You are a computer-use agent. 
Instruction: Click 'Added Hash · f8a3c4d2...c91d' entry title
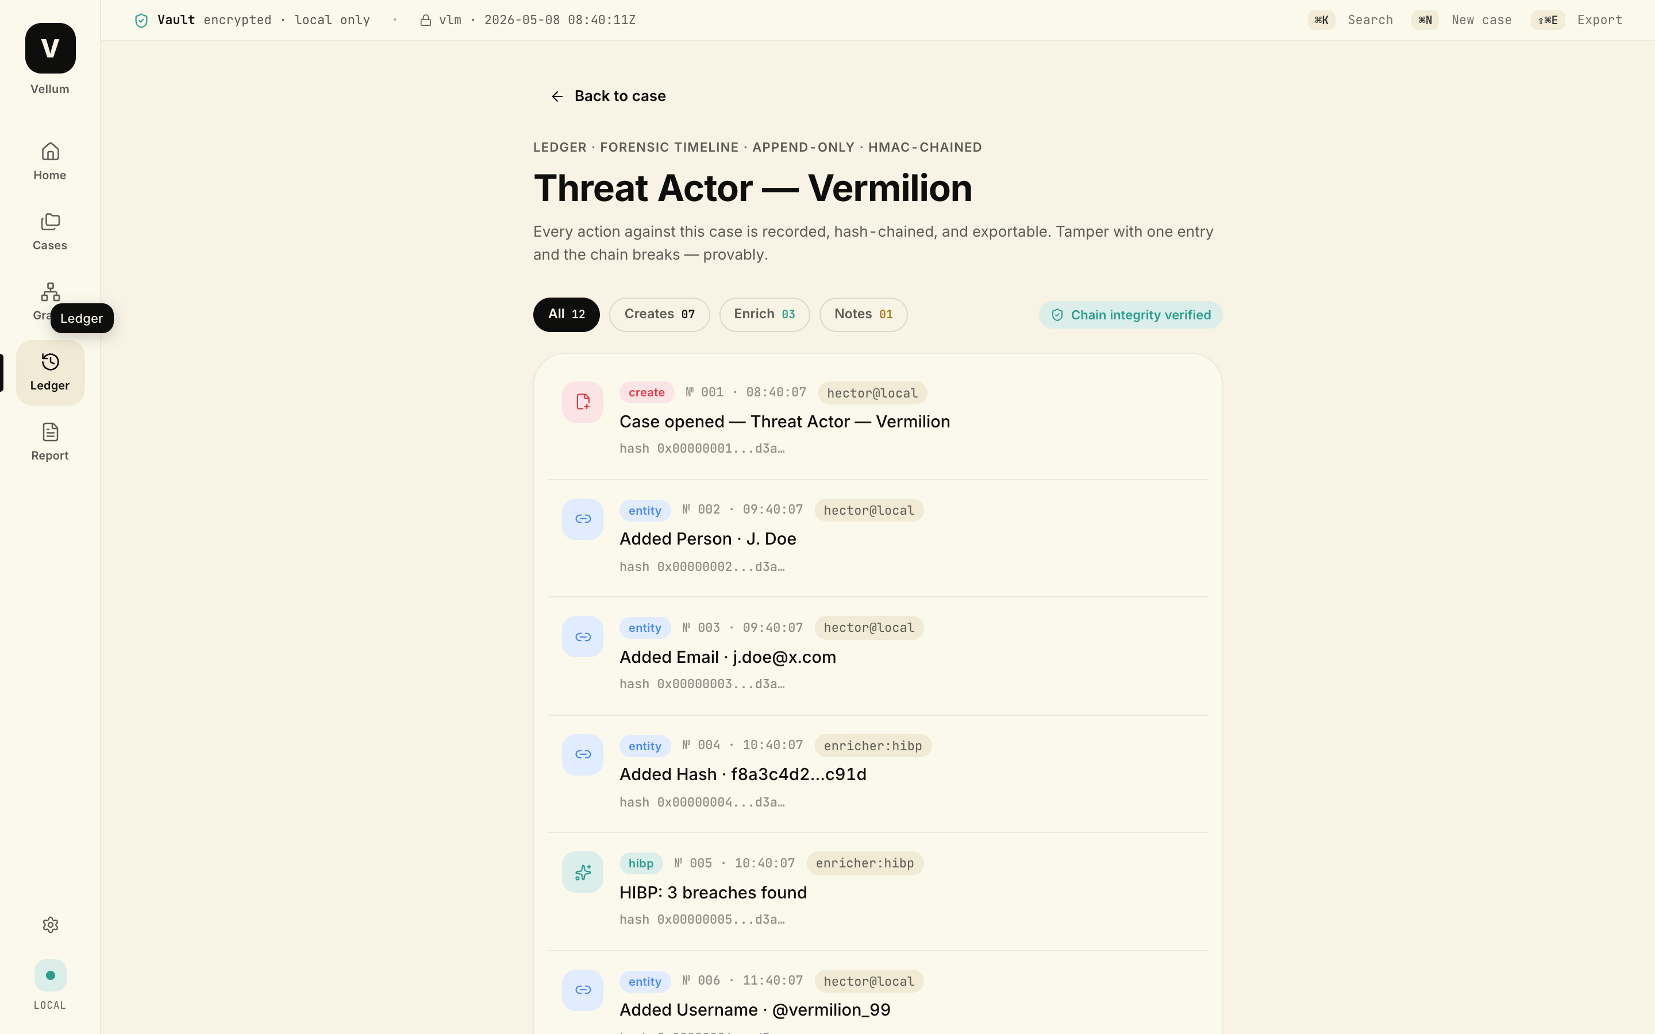point(742,775)
